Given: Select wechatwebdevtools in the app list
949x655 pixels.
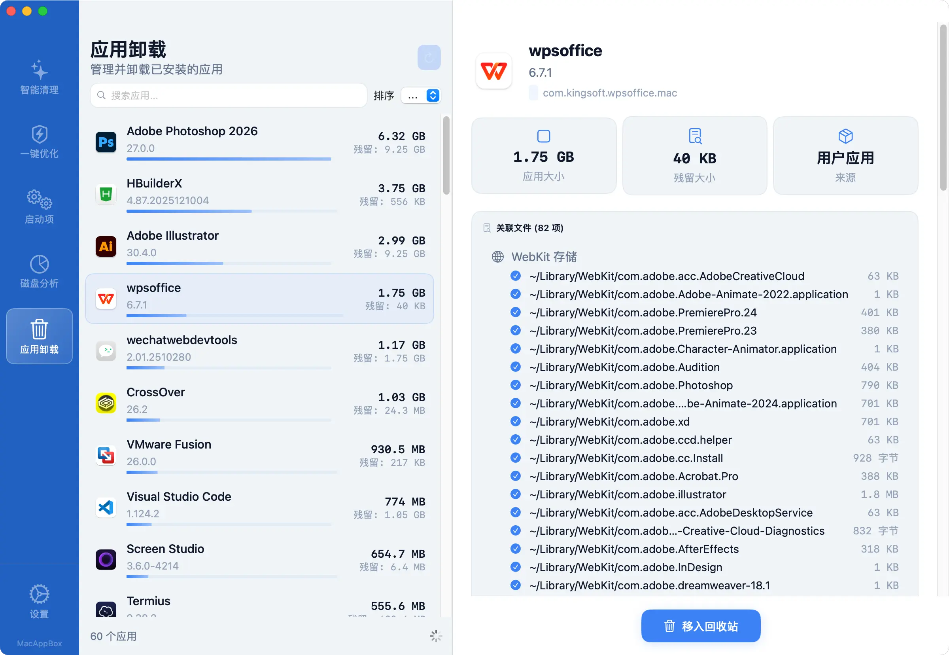Looking at the screenshot, I should 259,350.
